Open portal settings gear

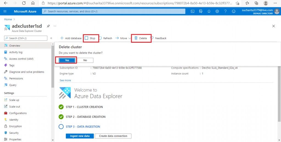pos(217,11)
